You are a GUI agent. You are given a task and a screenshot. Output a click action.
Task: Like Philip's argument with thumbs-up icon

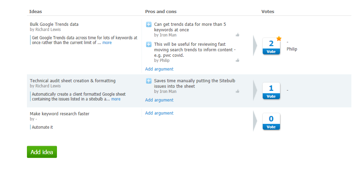coord(237,60)
